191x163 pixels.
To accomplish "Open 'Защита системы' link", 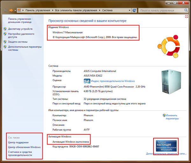I will pos(18,42).
